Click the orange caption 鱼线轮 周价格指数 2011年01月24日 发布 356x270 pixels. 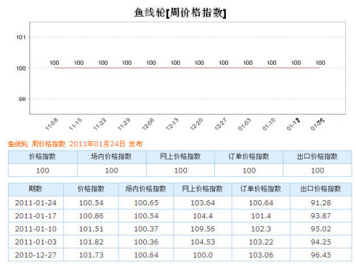coord(75,144)
